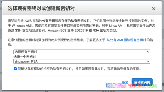This screenshot has width=164, height=92.
Task: Click the 取消 cancel link
Action: pos(125,82)
